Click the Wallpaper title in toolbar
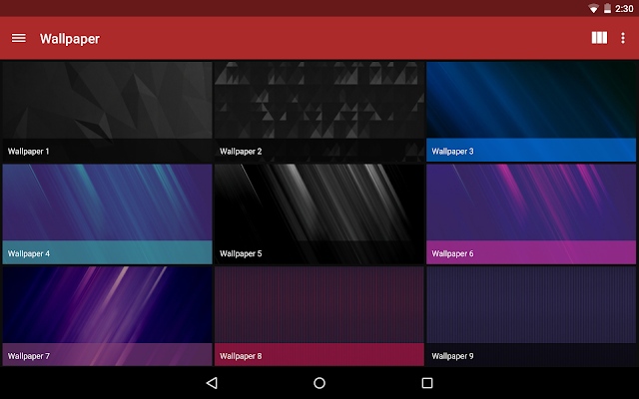 pos(70,39)
